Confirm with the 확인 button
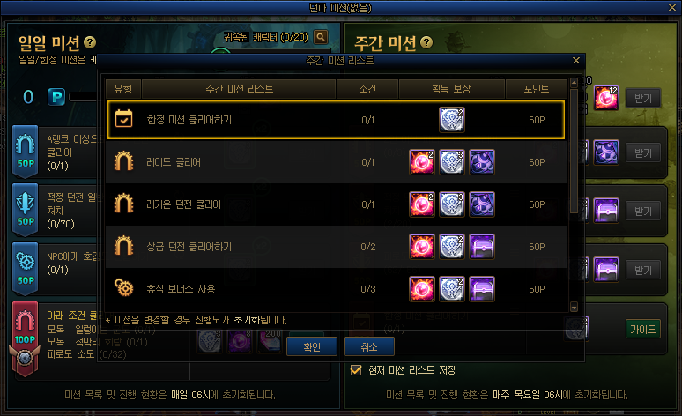Viewport: 682px width, 416px height. 312,346
